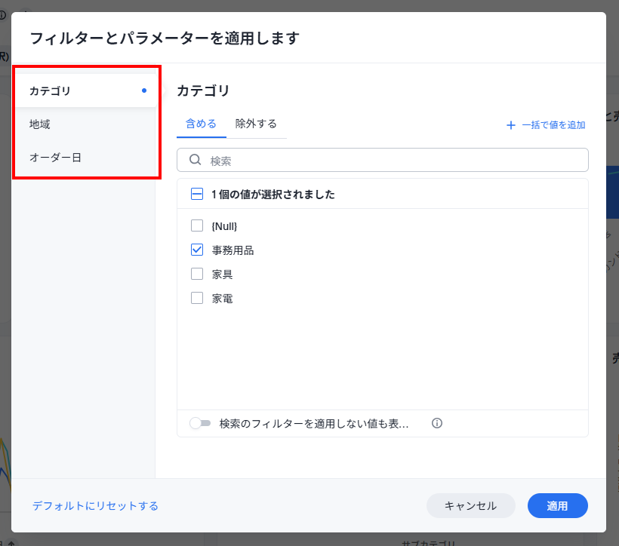Uncheck the 事務用品 checkbox
Screen dimensions: 619x546
197,250
